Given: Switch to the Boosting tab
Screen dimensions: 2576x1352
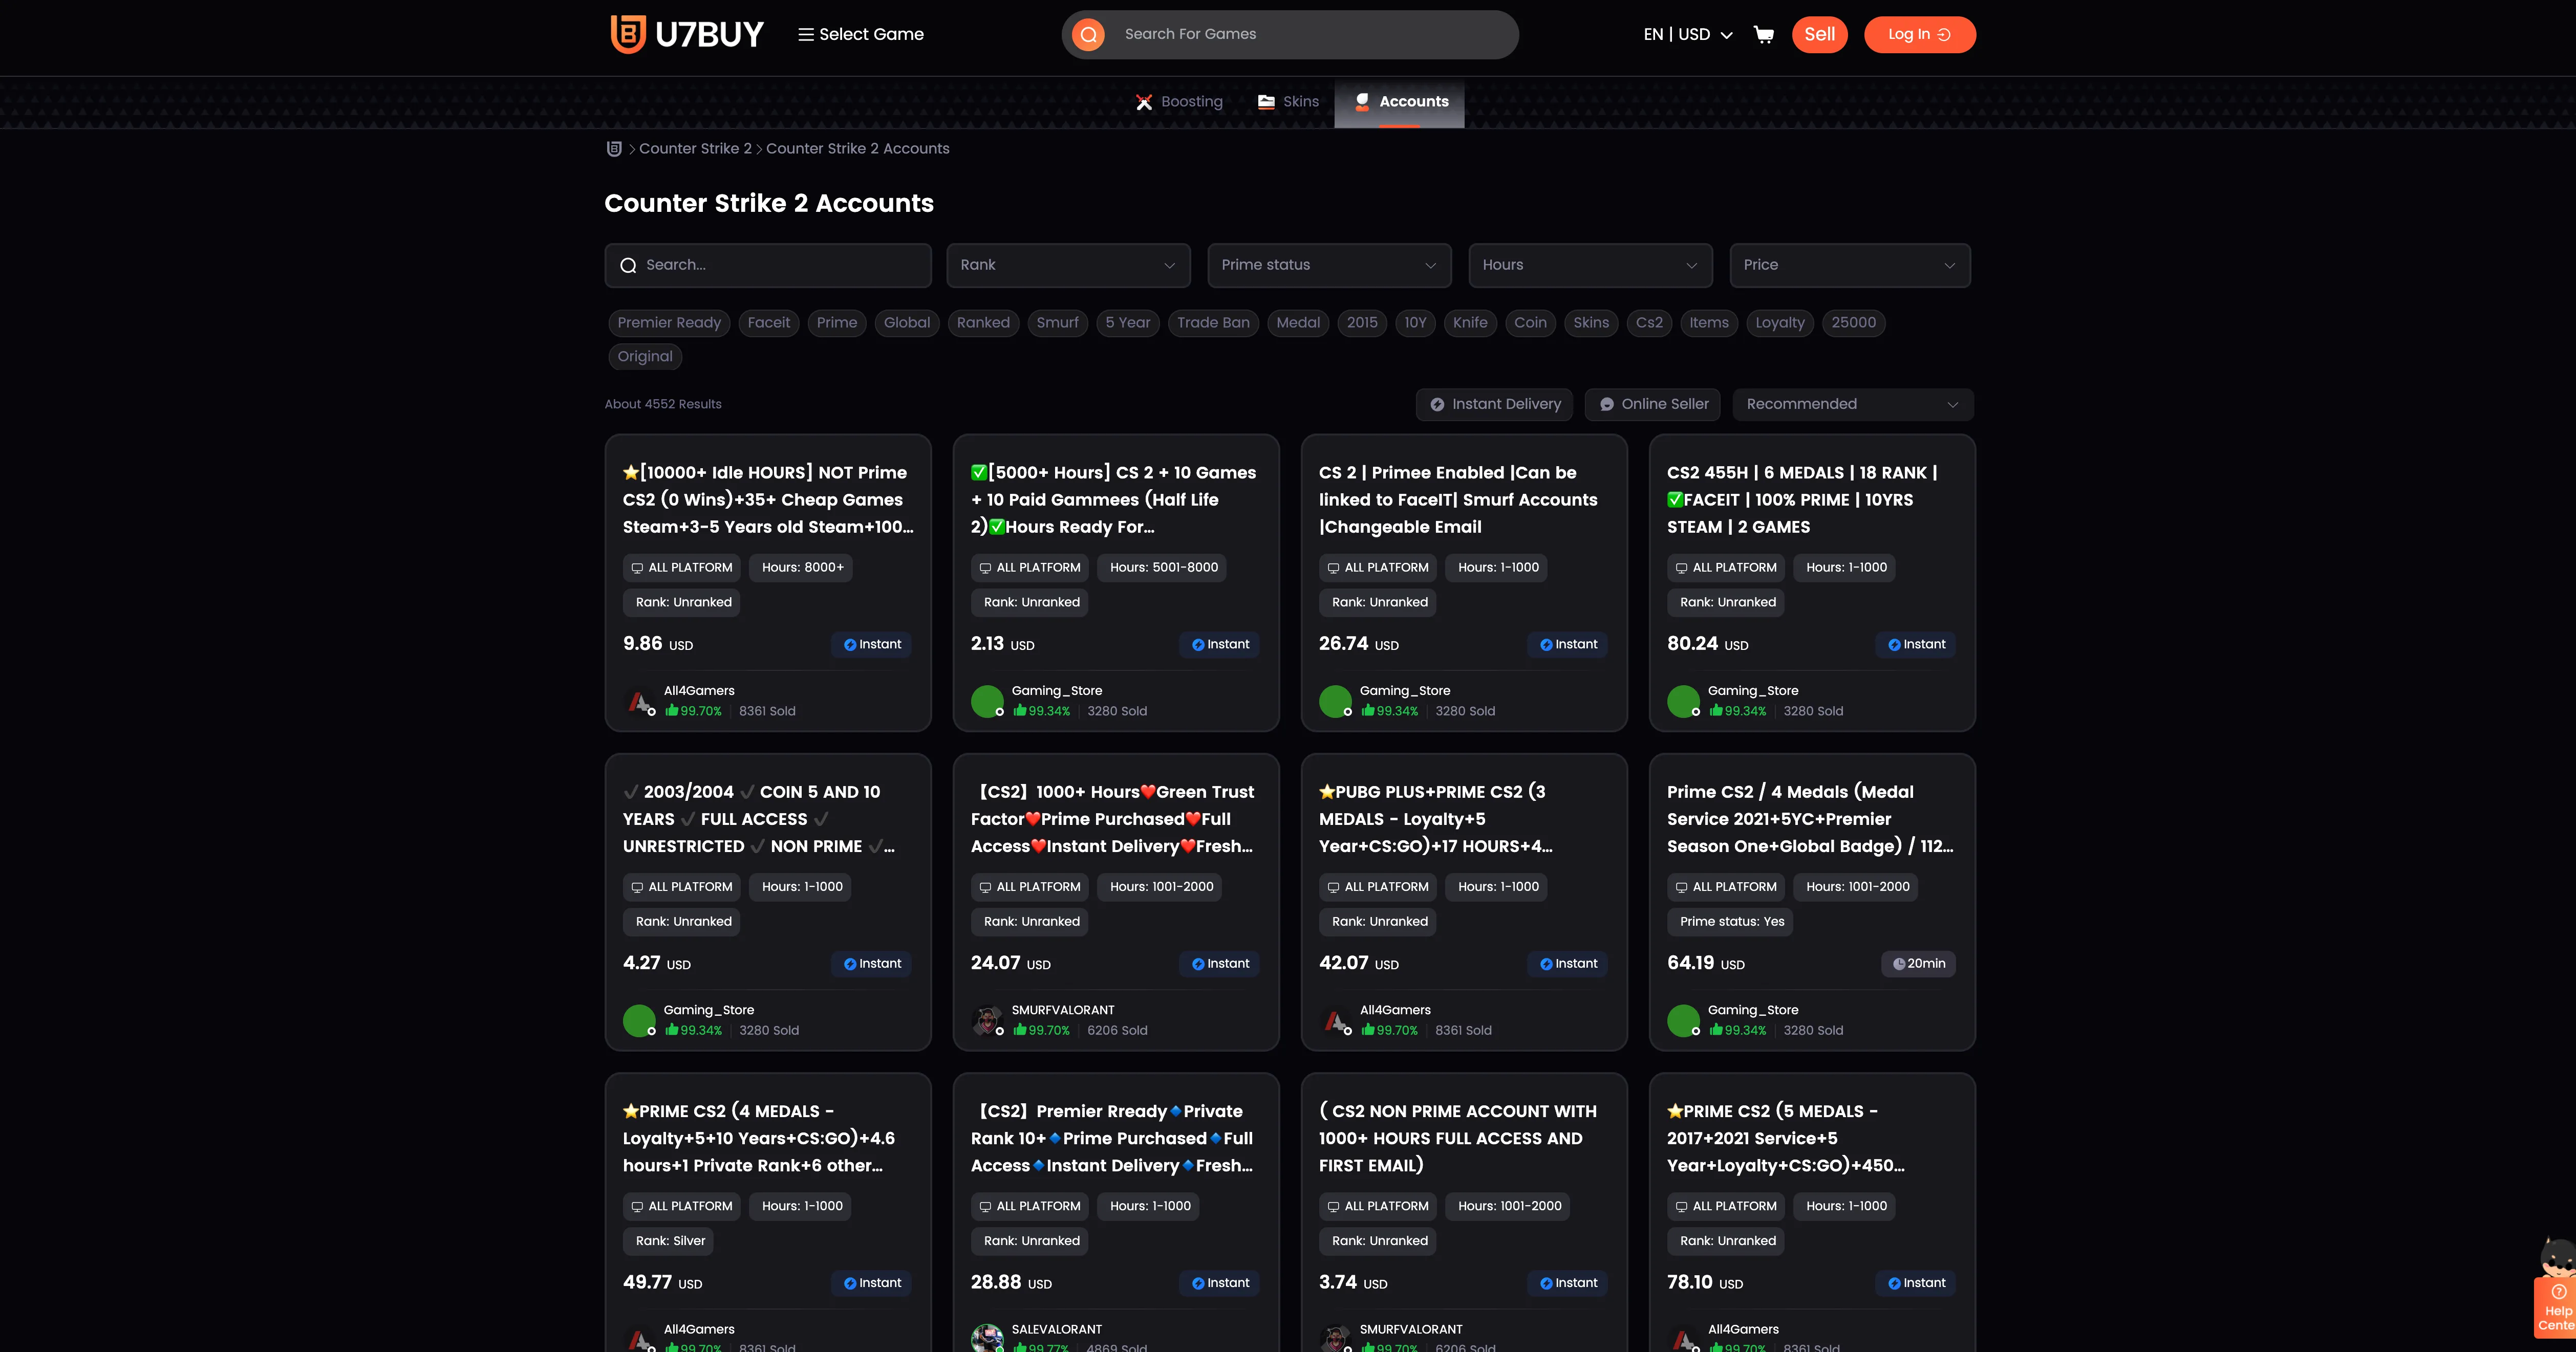Looking at the screenshot, I should click(x=1180, y=102).
